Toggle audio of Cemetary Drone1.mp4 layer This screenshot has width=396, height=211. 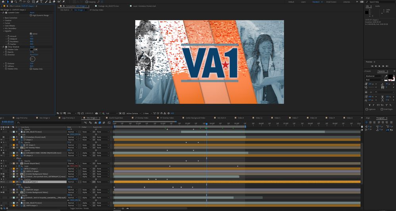click(4, 137)
